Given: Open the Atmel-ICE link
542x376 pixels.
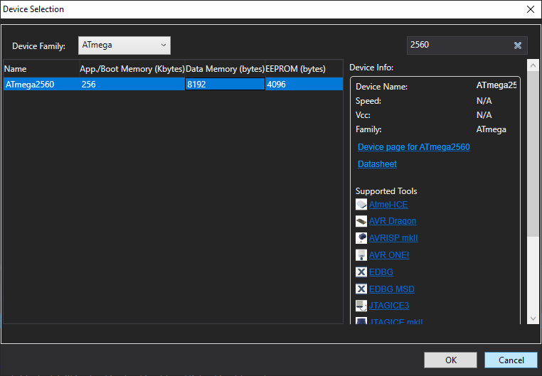Looking at the screenshot, I should point(388,205).
